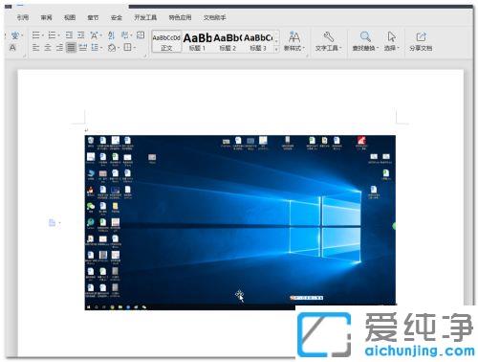Open the 引用 ribbon tab
Screen dimensions: 478x362
tap(23, 18)
